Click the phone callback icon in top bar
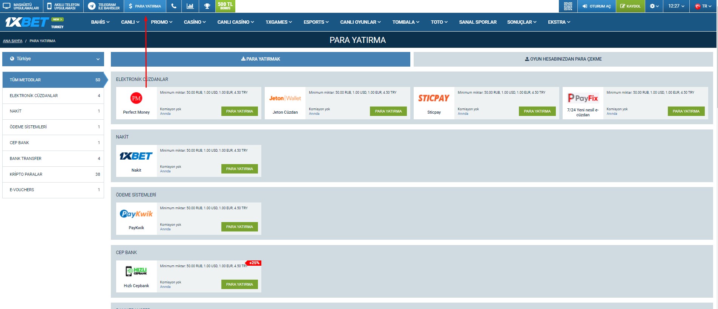Screen dimensions: 718x309 pyautogui.click(x=173, y=6)
